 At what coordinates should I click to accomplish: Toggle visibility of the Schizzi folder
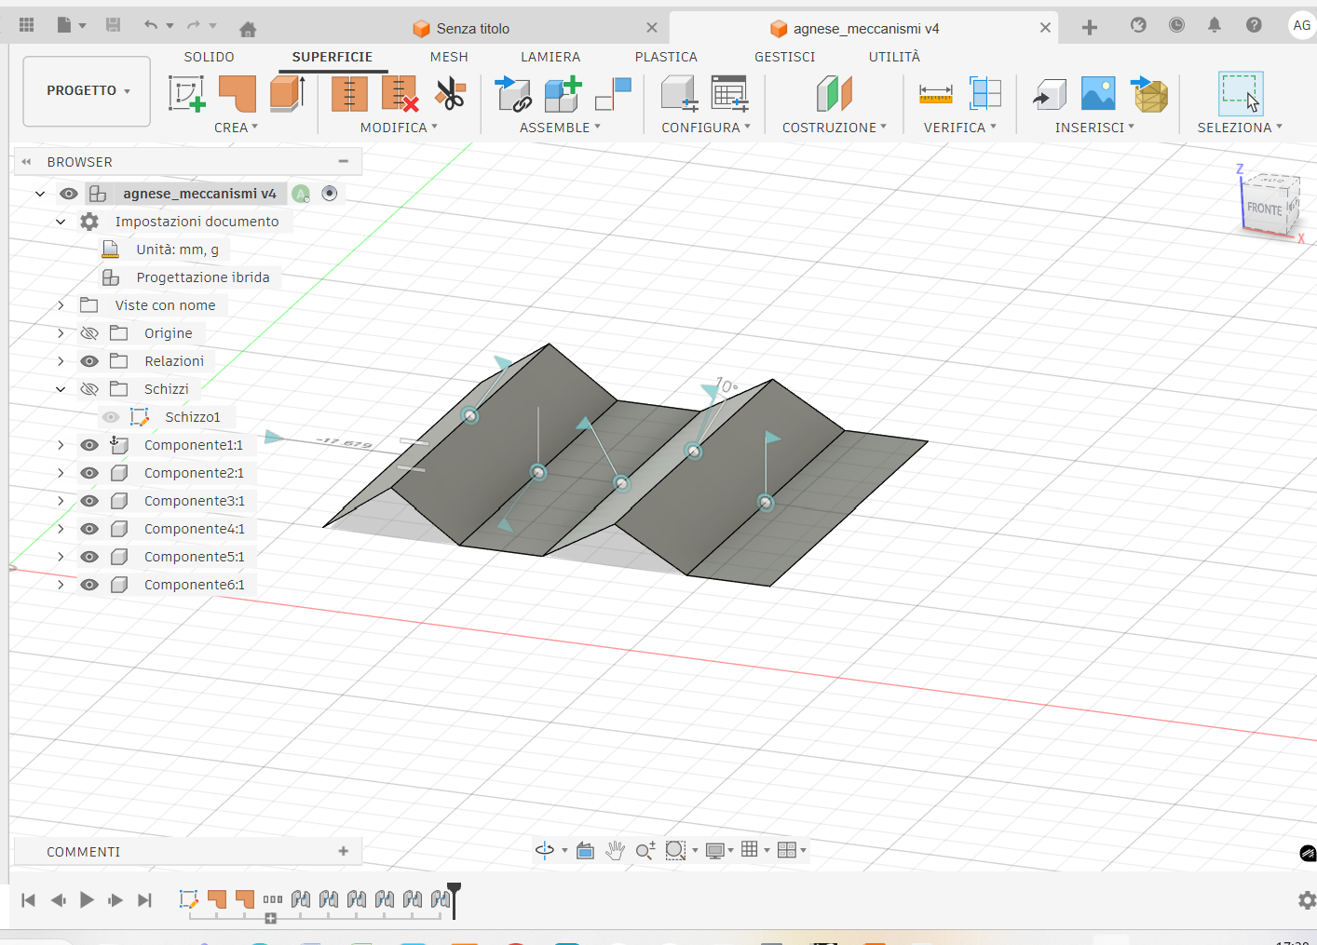tap(89, 389)
